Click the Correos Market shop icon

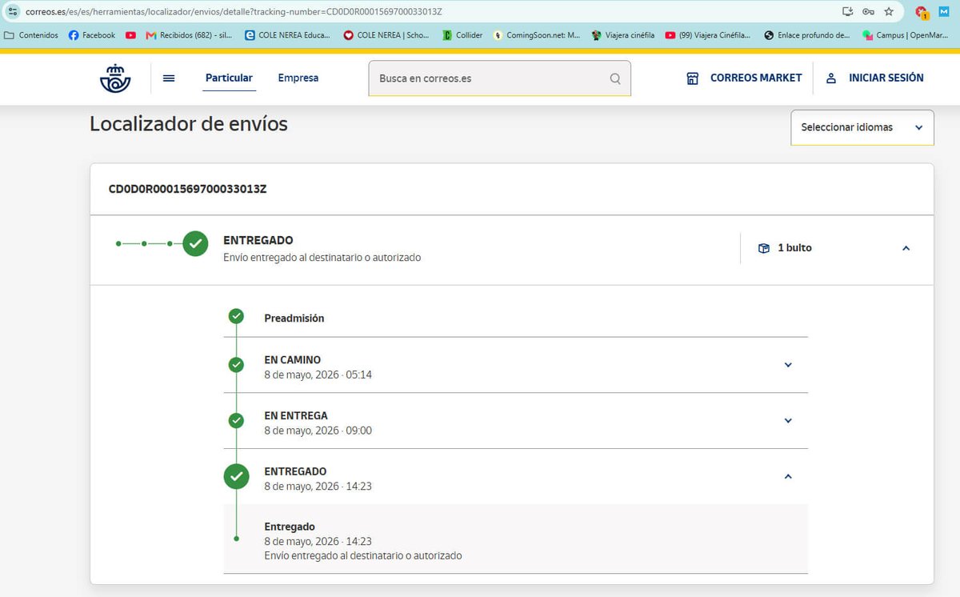point(693,78)
